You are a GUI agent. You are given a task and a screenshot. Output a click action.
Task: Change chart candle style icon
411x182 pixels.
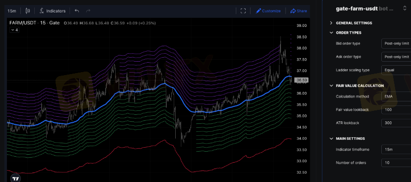tap(28, 11)
